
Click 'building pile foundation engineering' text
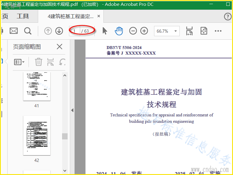[161, 121]
